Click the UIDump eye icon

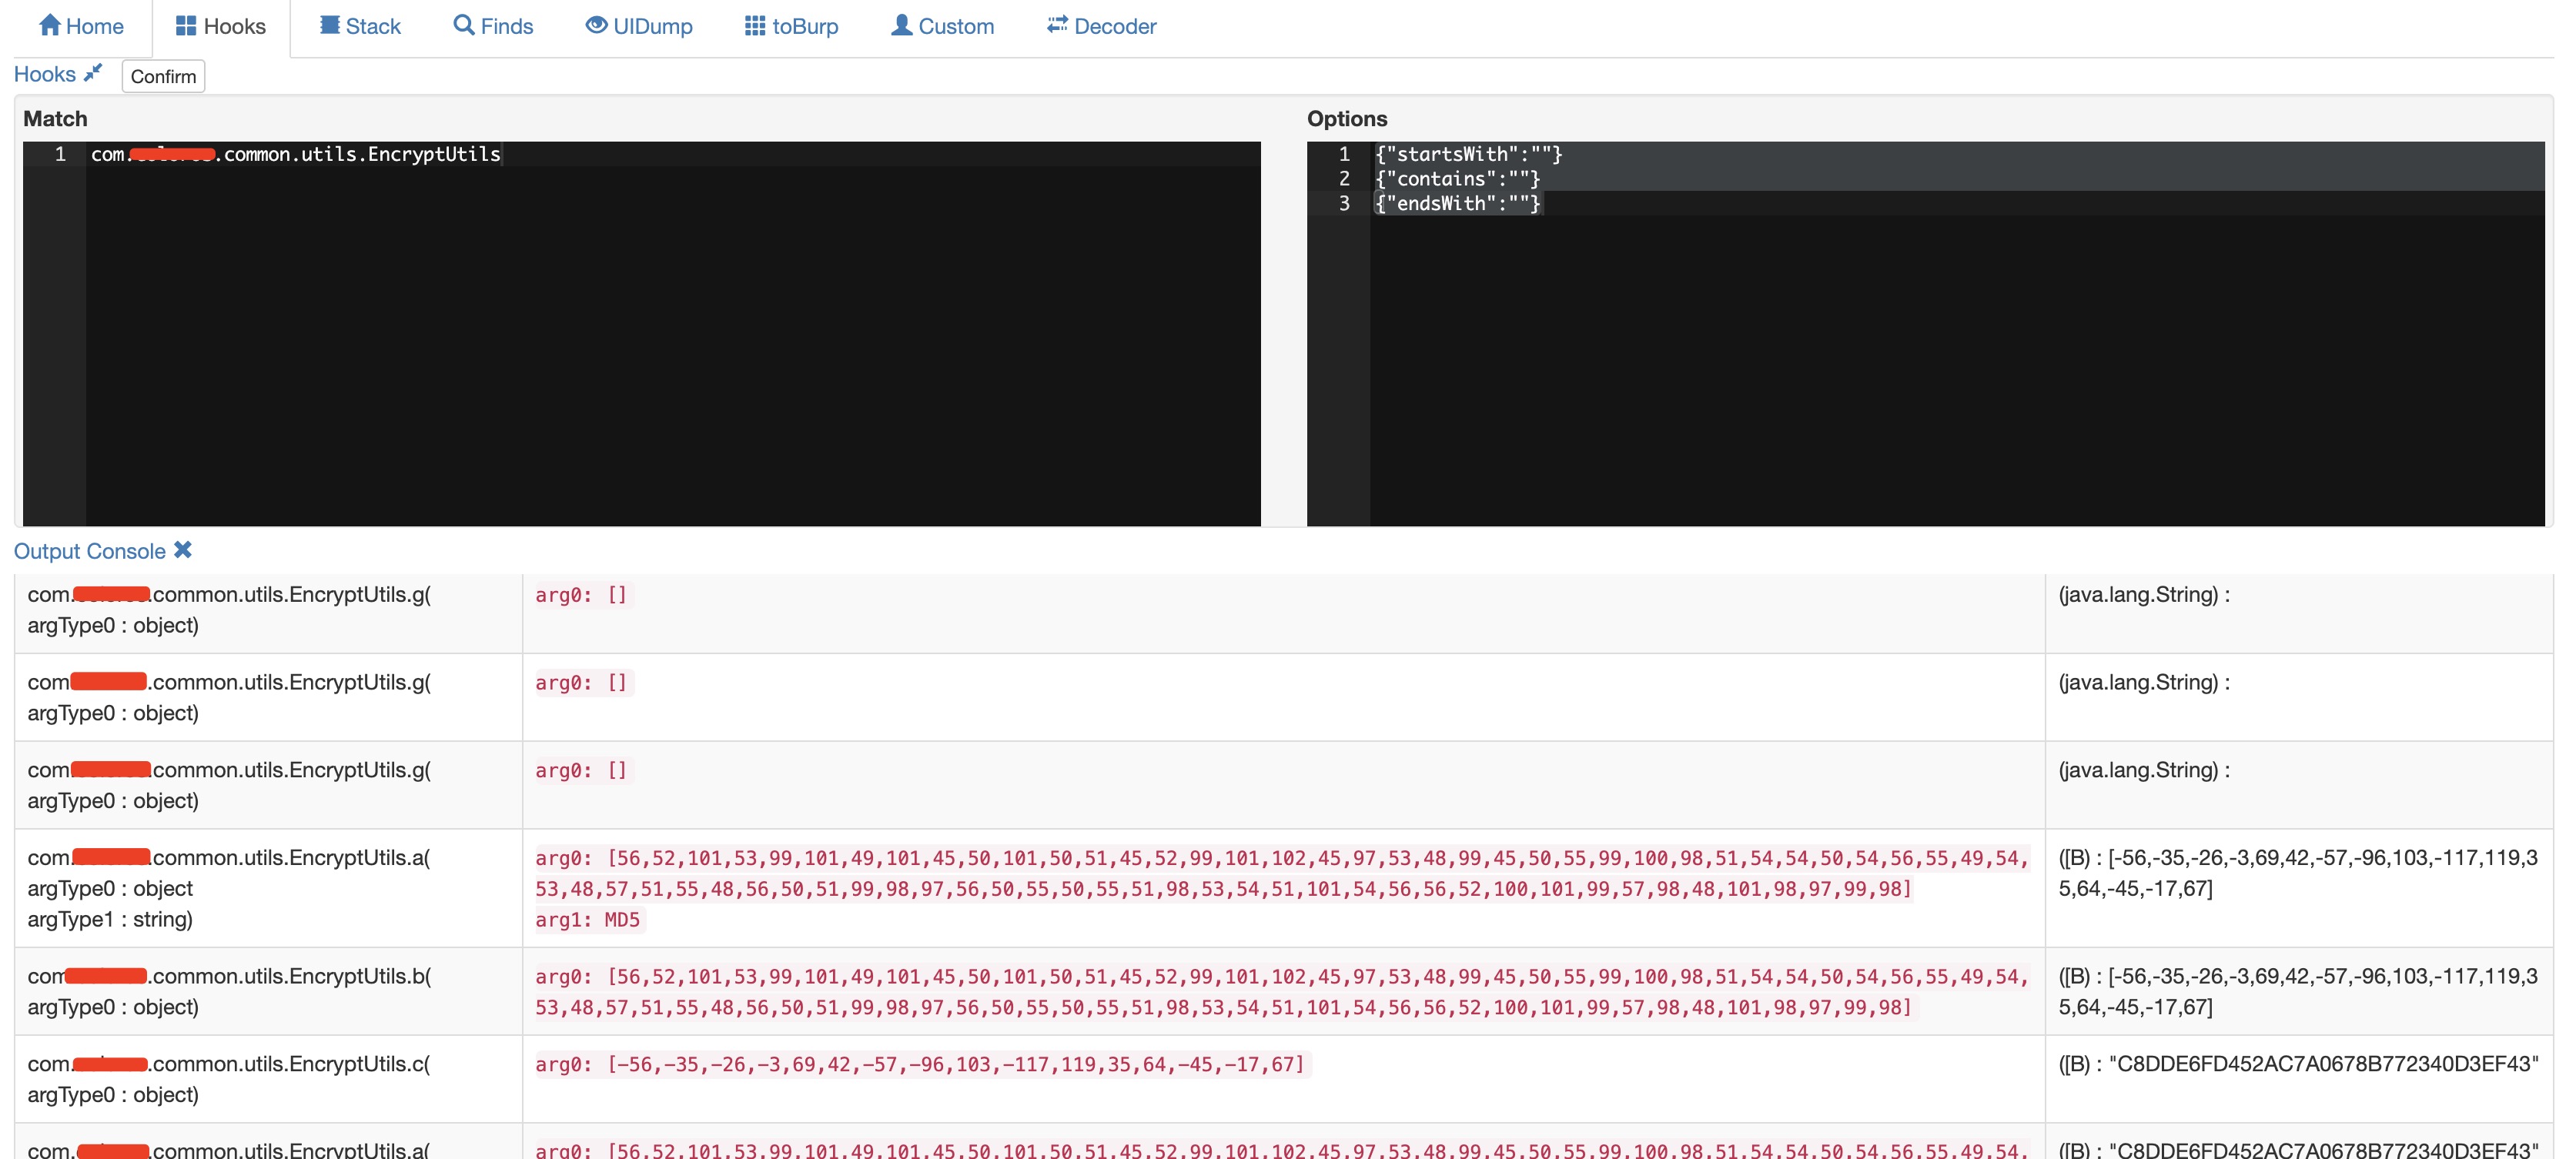596,25
